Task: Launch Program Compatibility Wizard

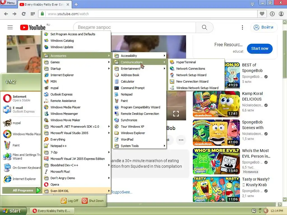Action: click(x=140, y=107)
